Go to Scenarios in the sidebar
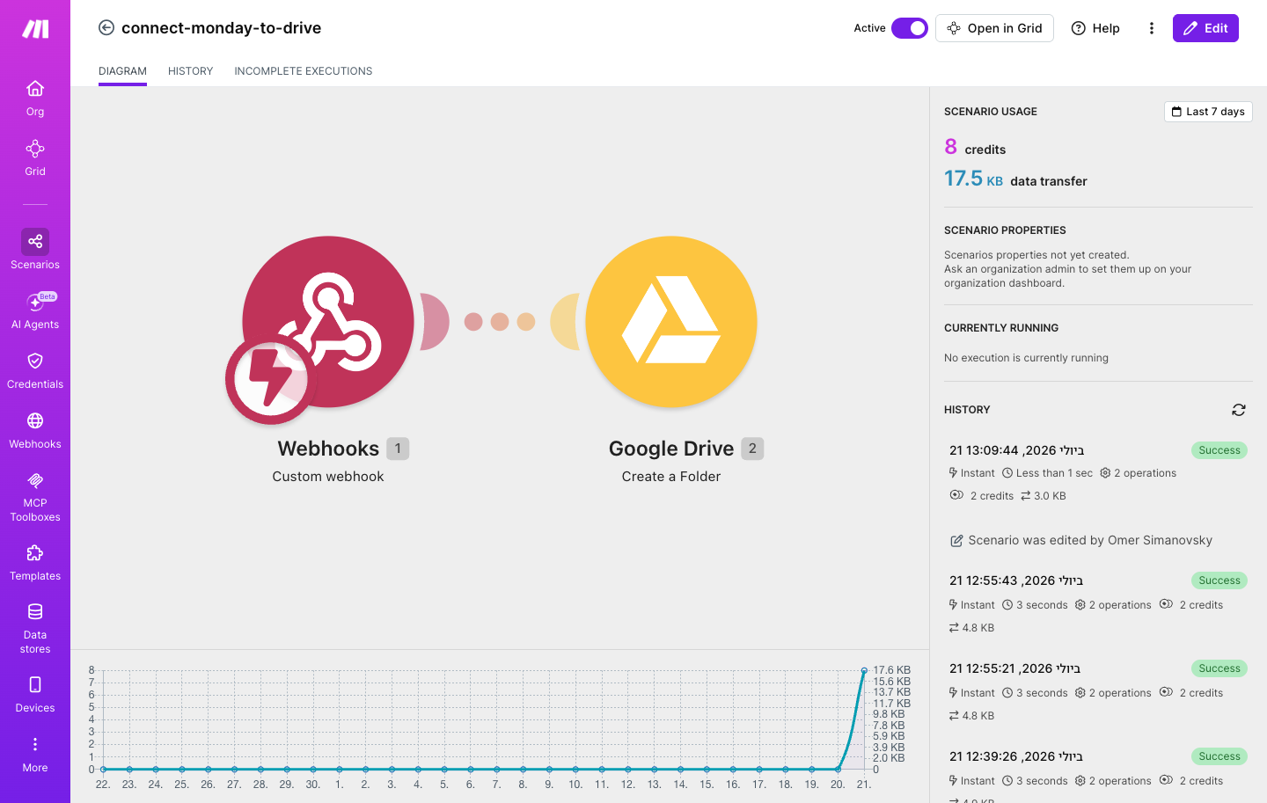 pos(35,249)
